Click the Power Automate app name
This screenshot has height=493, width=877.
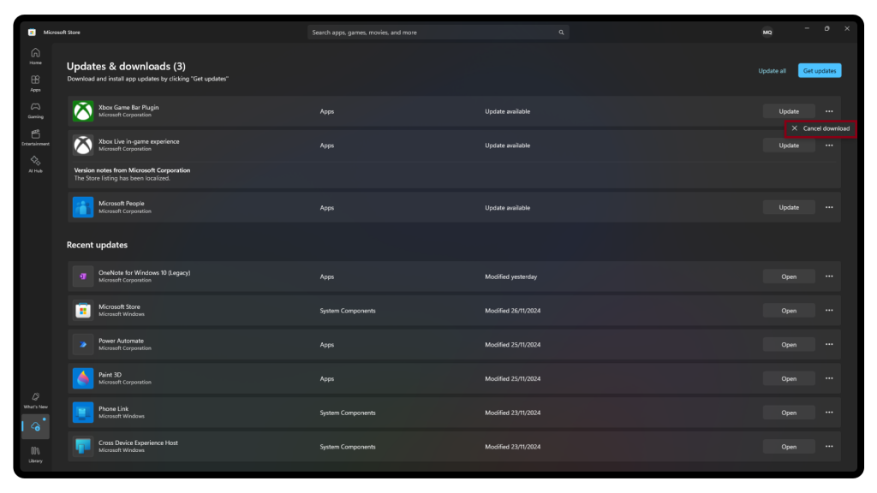point(121,341)
